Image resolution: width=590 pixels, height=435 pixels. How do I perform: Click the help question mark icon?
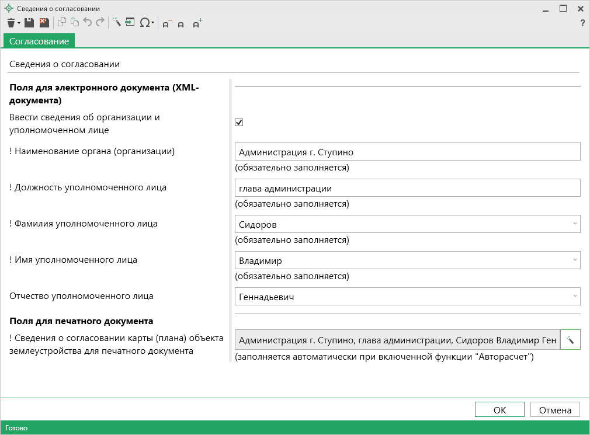coord(582,23)
